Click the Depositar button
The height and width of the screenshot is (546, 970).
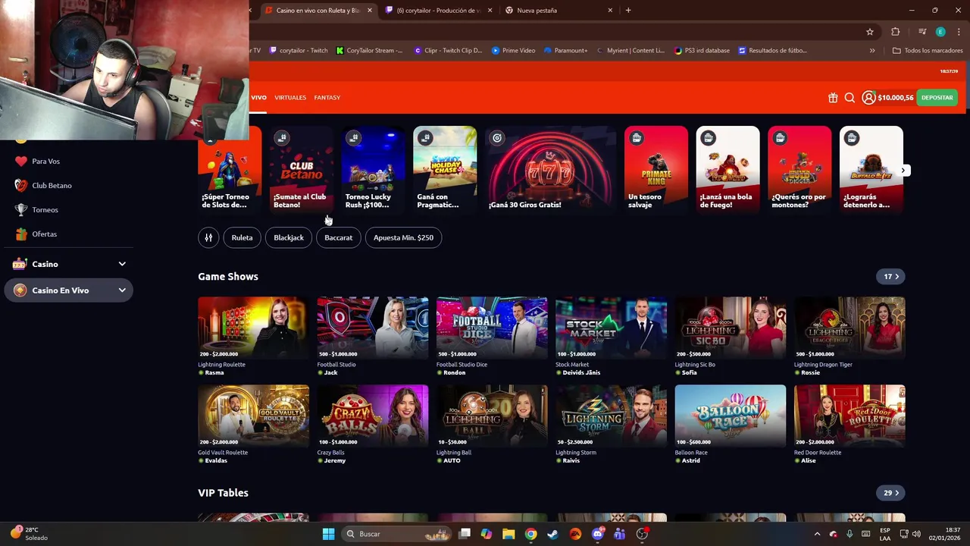click(937, 98)
